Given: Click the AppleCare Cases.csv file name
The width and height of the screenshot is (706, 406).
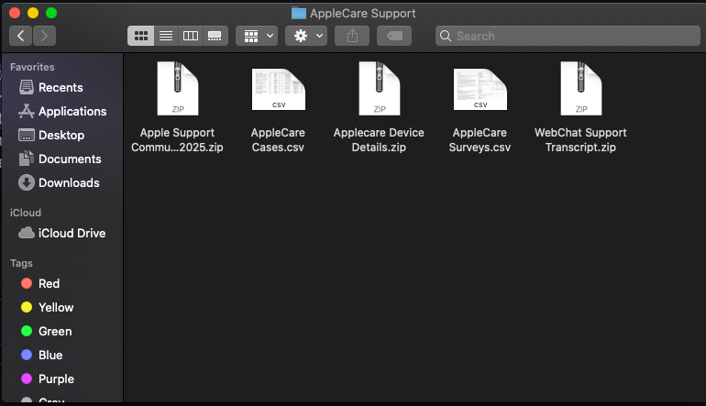Looking at the screenshot, I should [278, 140].
